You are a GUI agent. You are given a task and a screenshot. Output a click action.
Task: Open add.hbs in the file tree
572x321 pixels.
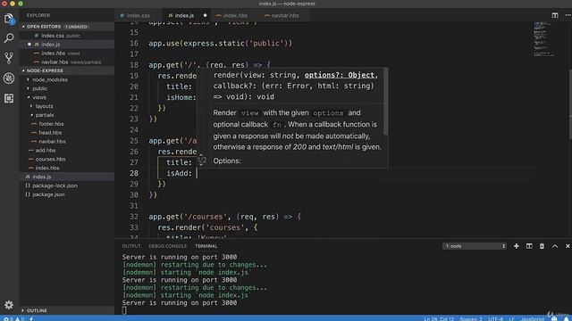[46, 150]
